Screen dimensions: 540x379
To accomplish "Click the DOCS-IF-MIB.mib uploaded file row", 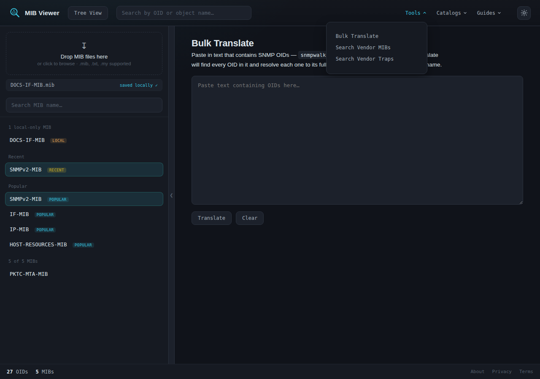I will pyautogui.click(x=84, y=85).
